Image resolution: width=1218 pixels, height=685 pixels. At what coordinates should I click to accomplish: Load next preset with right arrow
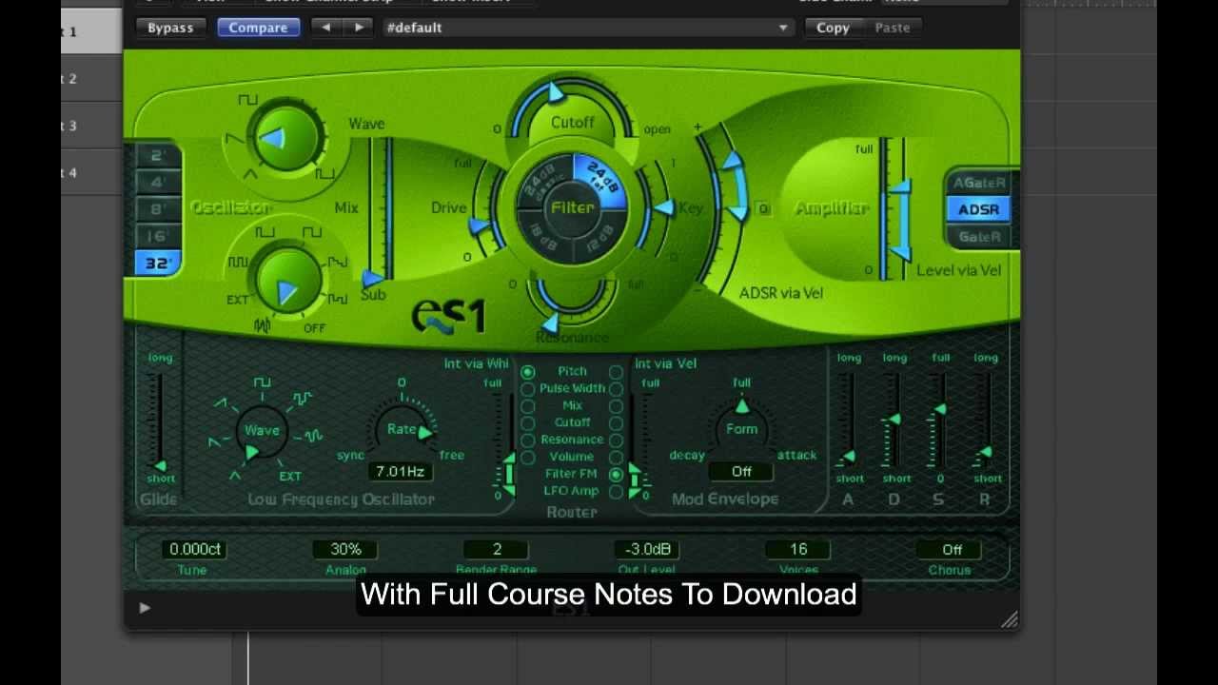point(358,28)
